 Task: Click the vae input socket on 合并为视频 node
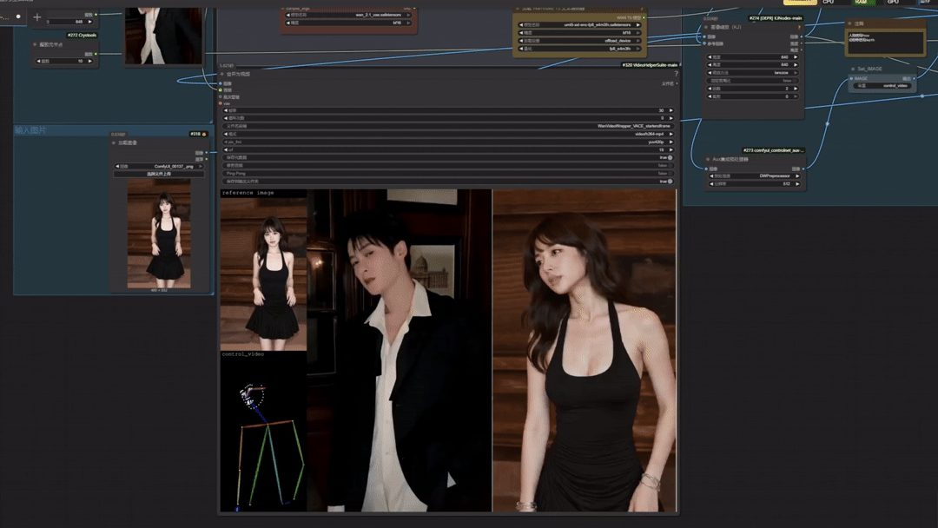tap(221, 103)
